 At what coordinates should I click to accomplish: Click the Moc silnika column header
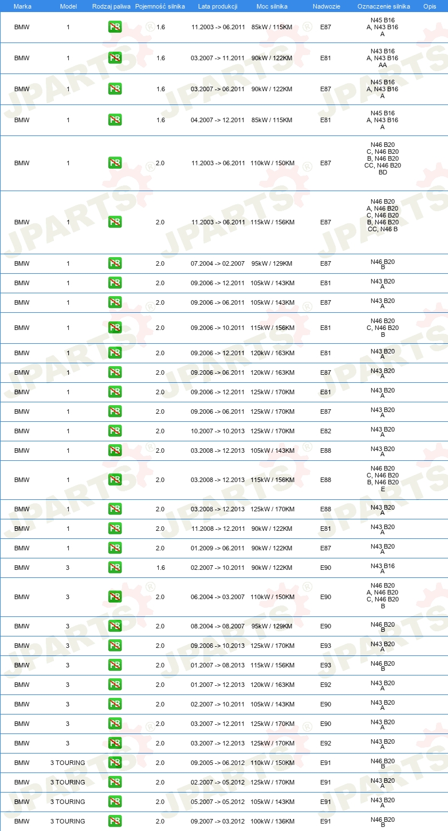(272, 6)
